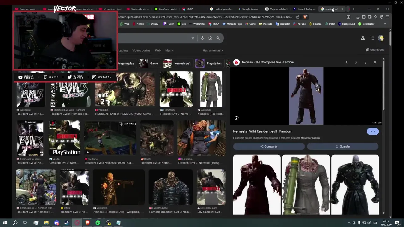Open the SionAron Kick browser tab
This screenshot has height=227, width=404.
[x=165, y=9]
